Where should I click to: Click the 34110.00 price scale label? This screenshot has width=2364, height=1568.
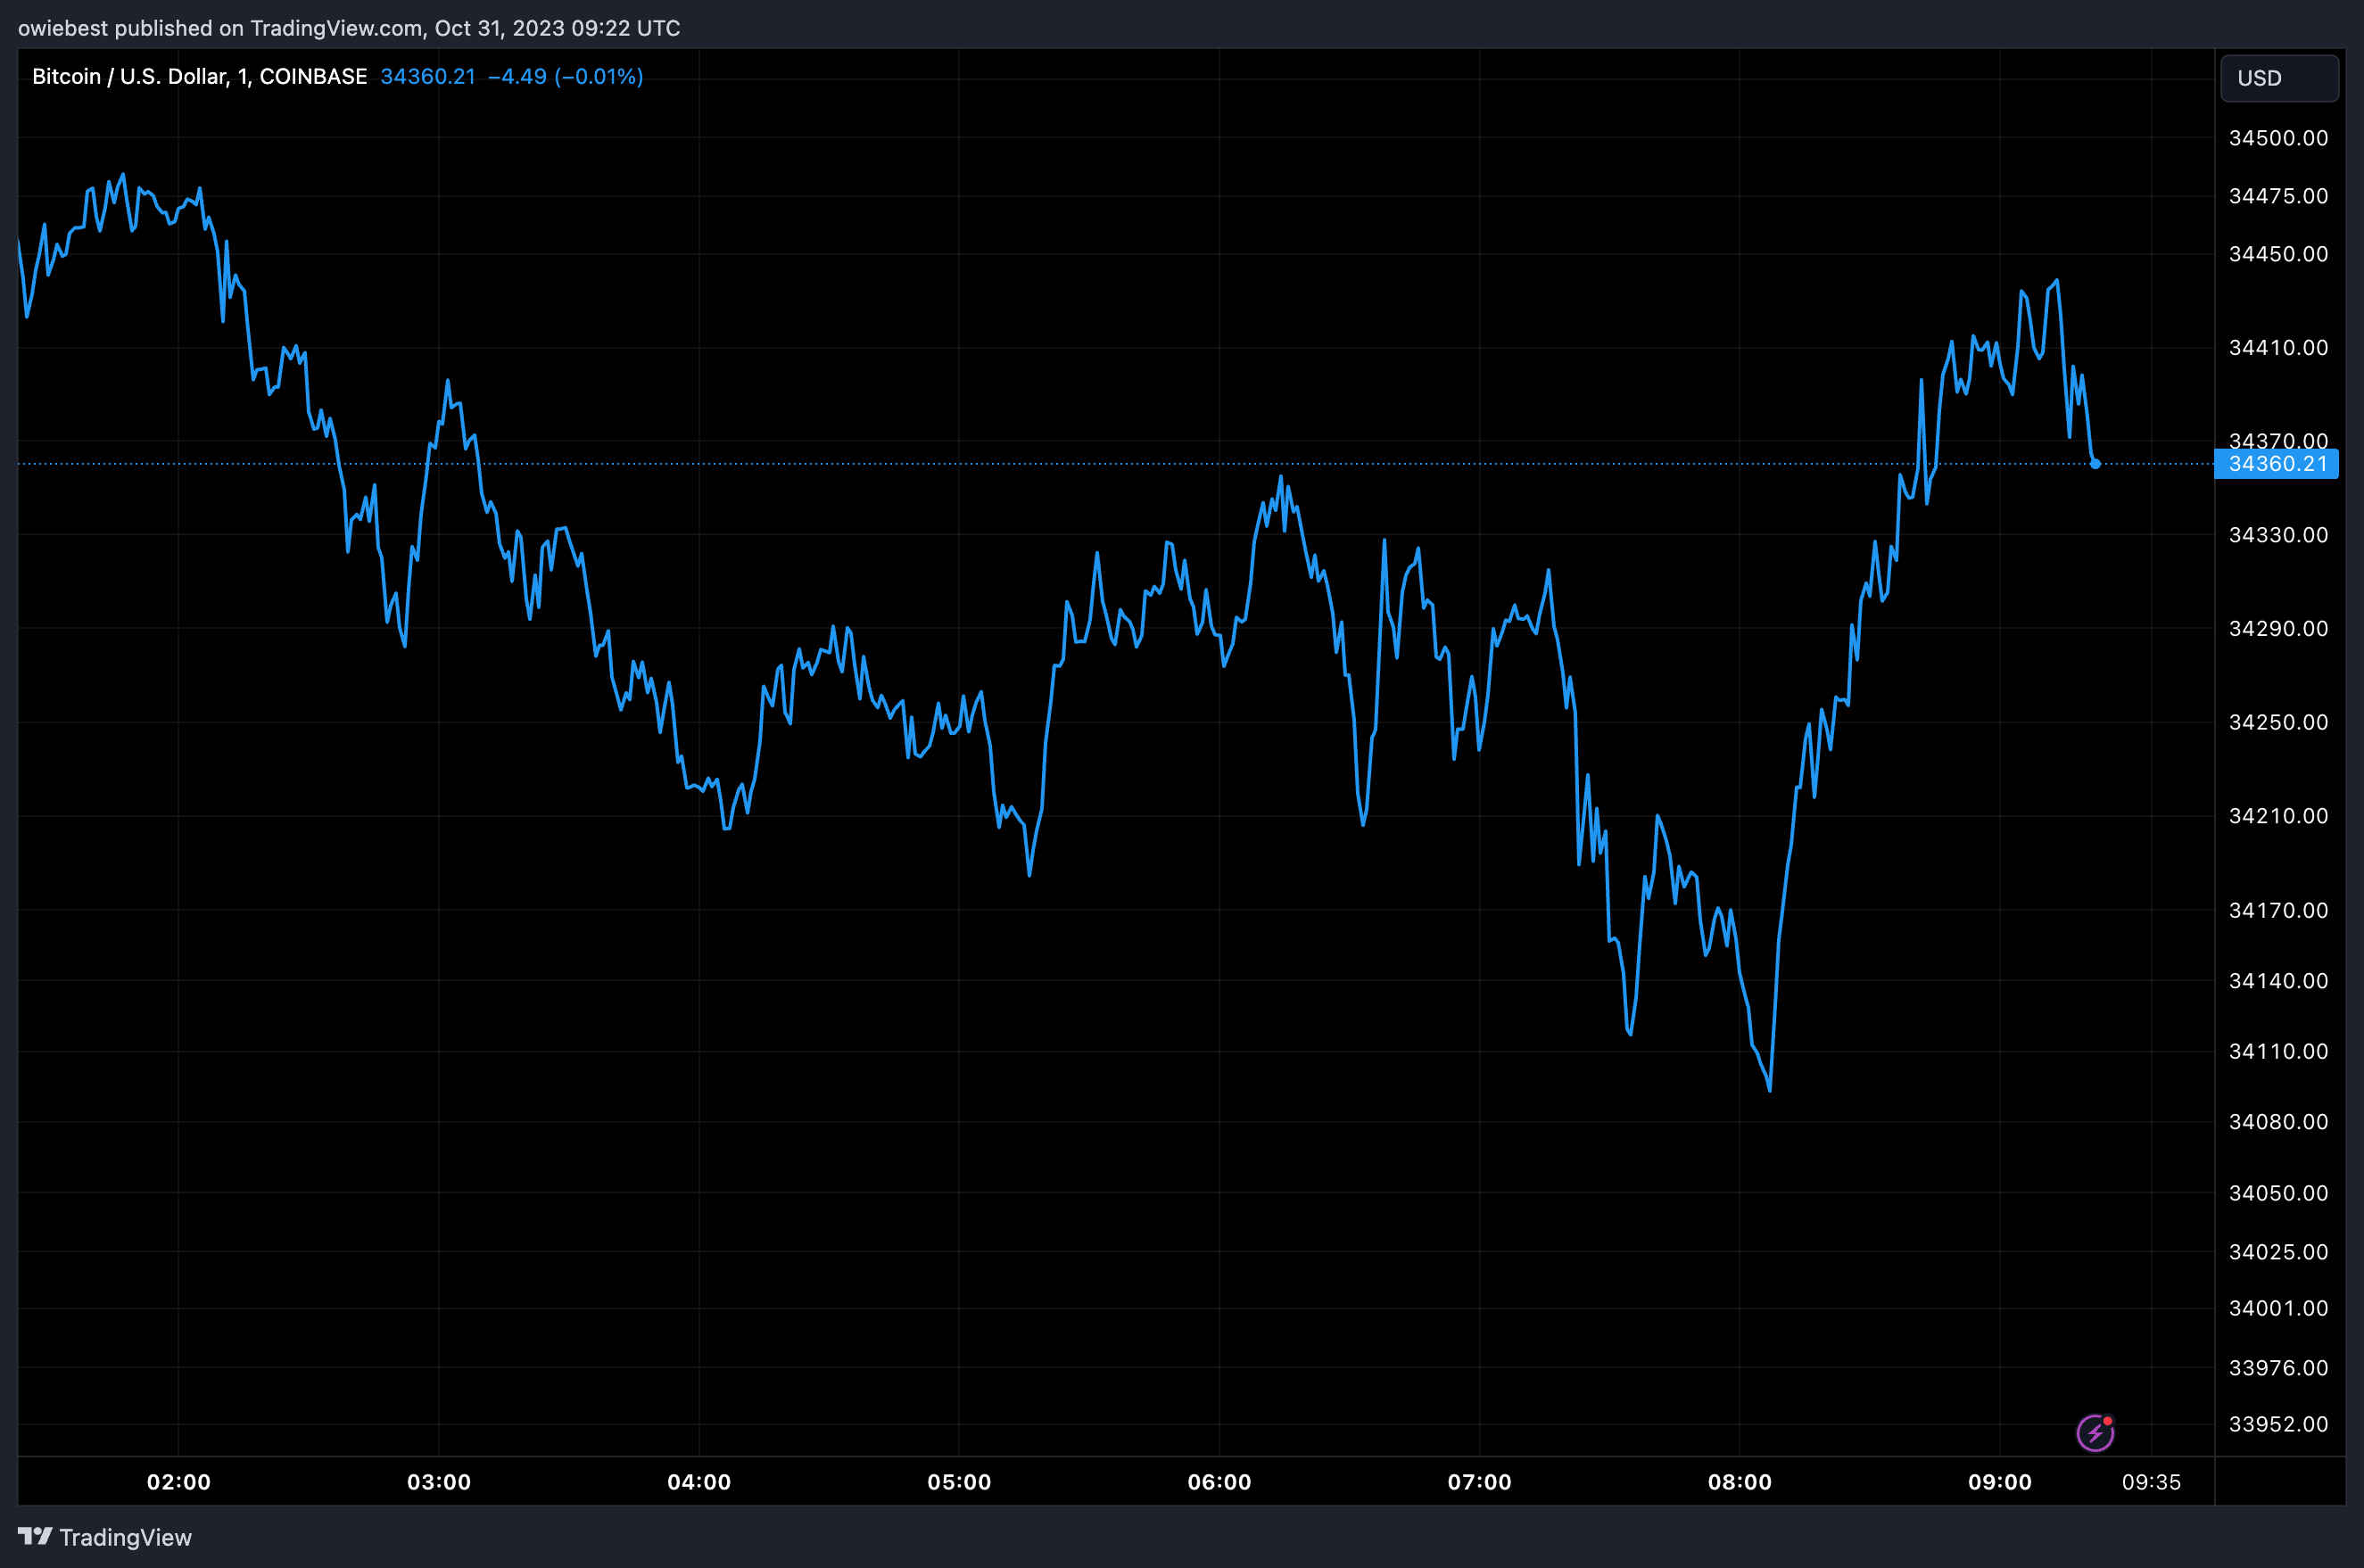(x=2278, y=1051)
